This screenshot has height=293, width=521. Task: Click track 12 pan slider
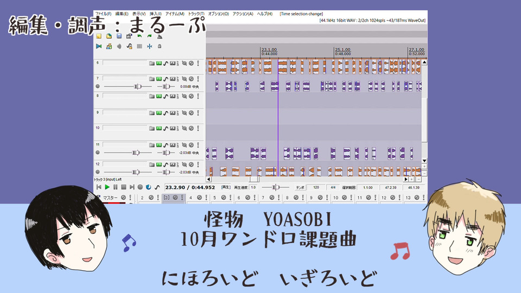pyautogui.click(x=166, y=172)
